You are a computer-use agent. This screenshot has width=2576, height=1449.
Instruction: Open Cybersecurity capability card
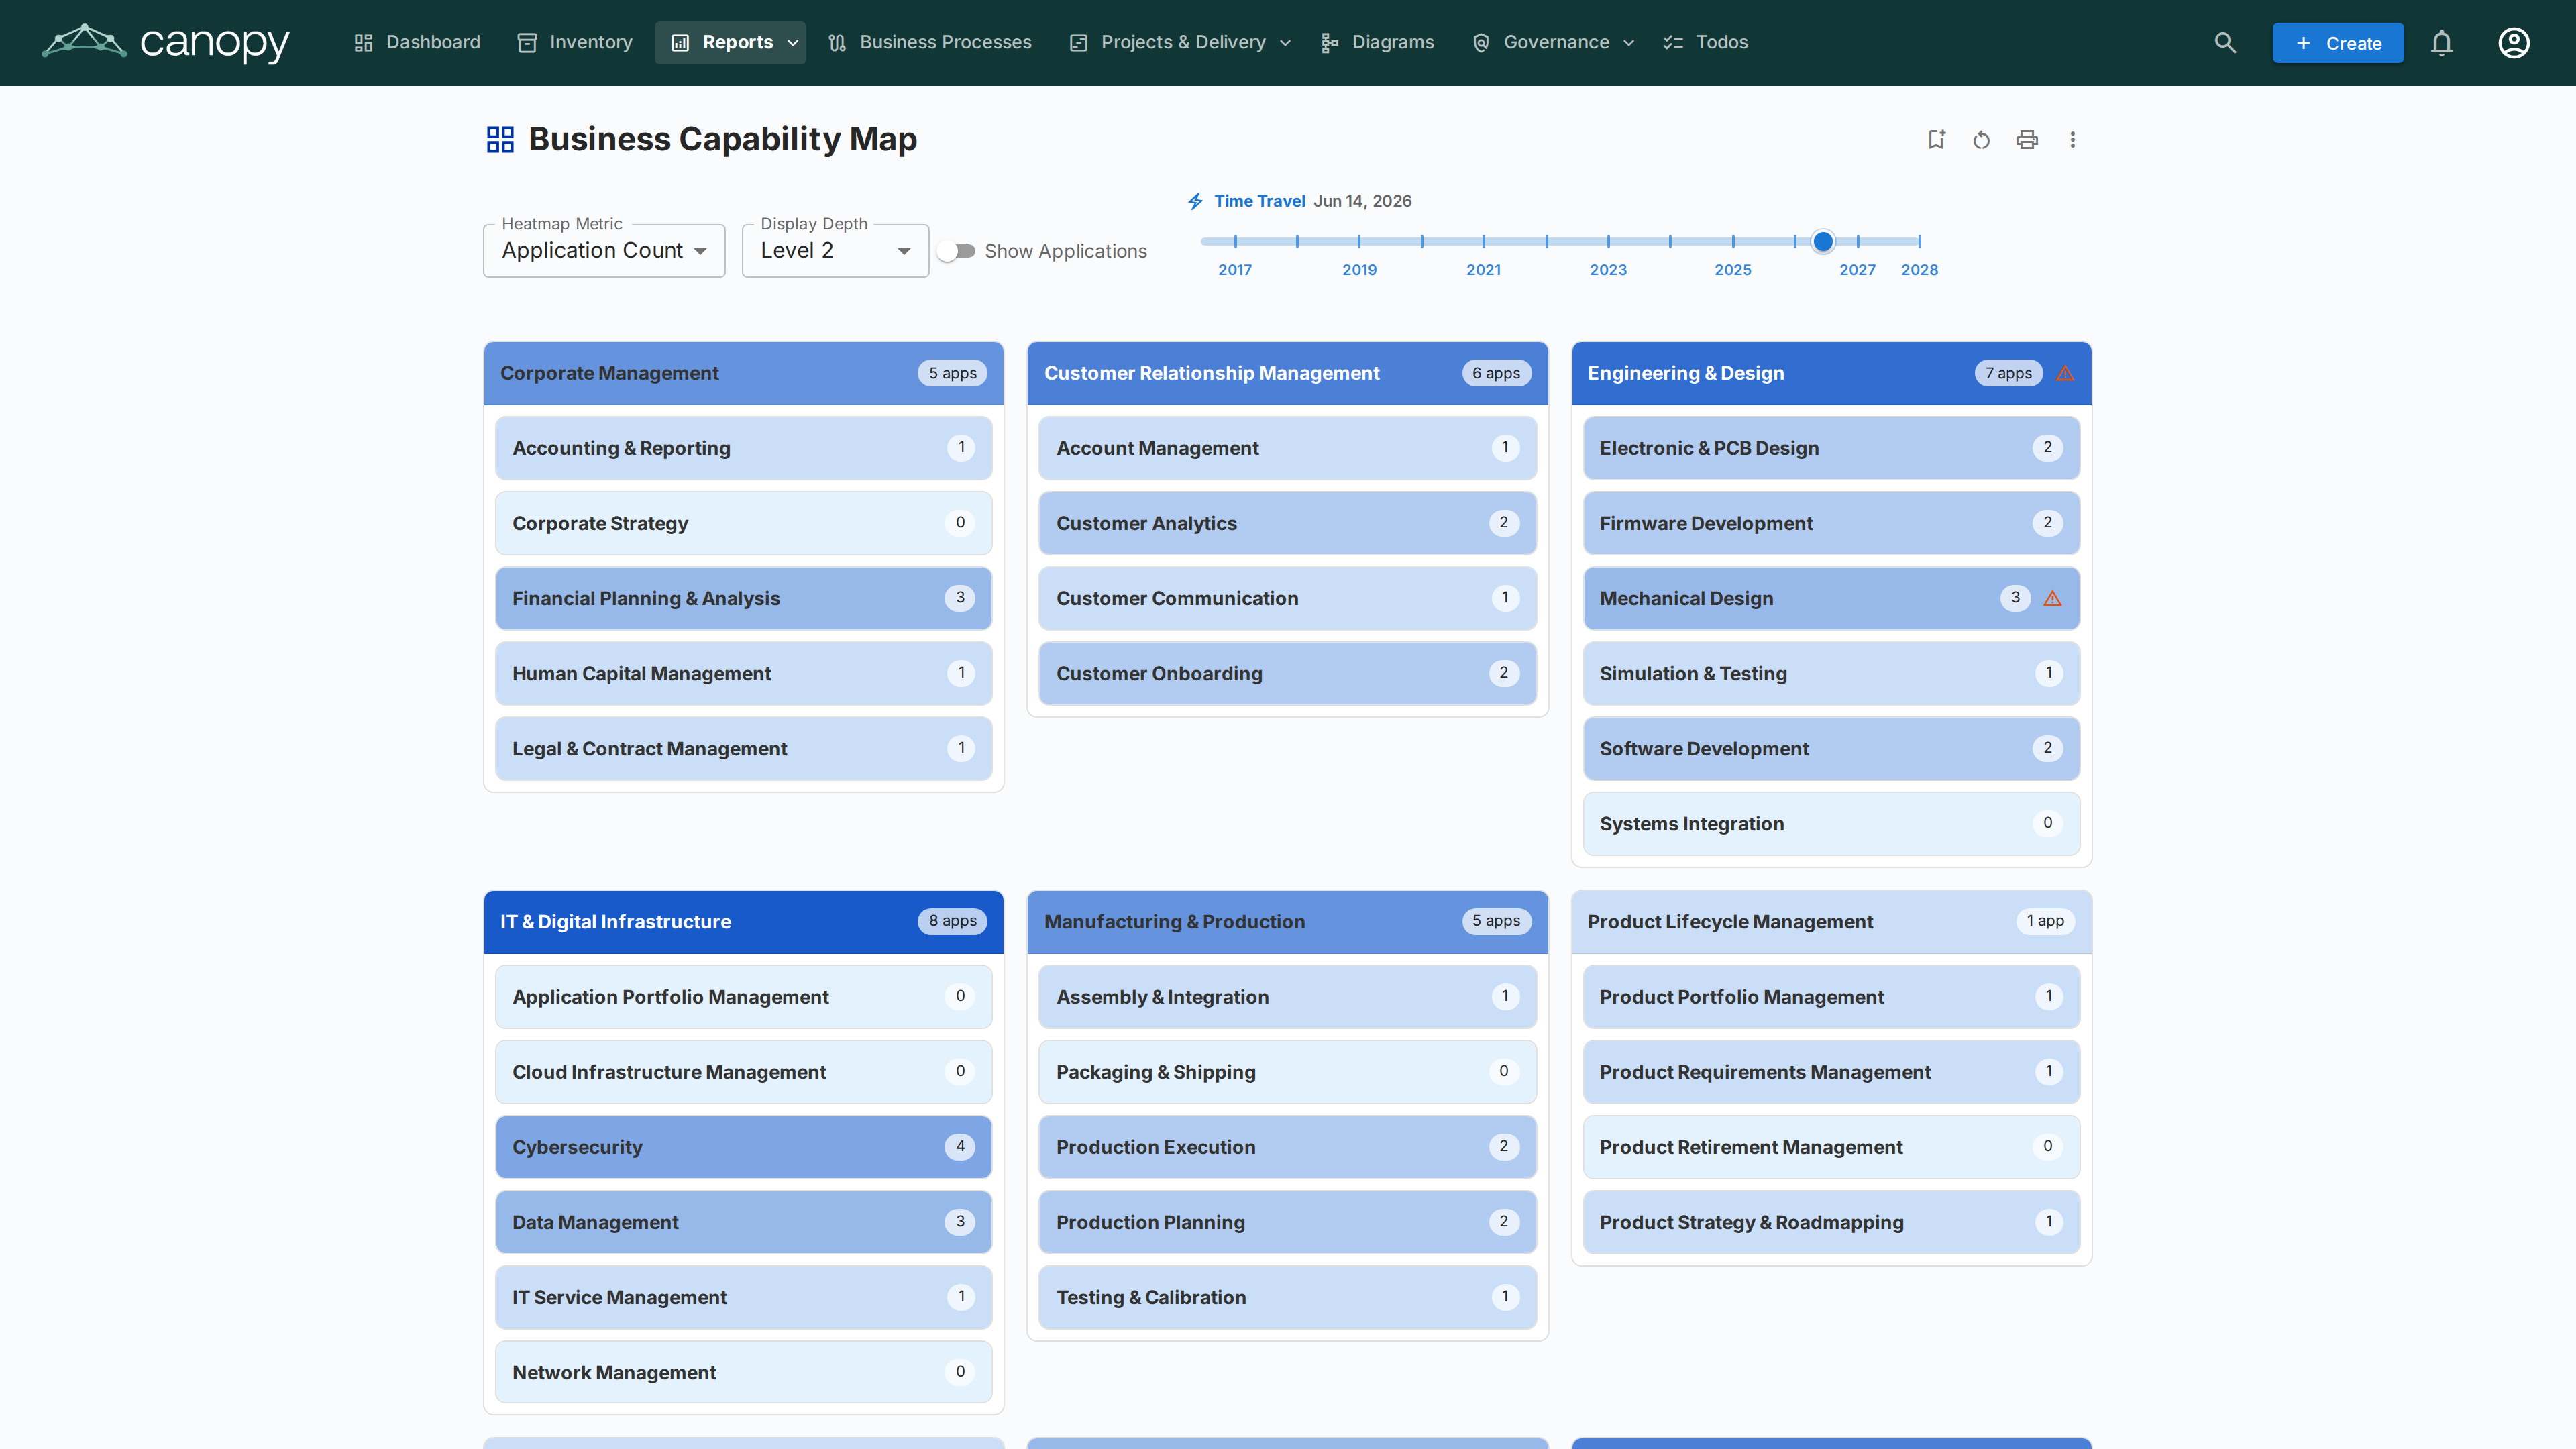(x=744, y=1147)
